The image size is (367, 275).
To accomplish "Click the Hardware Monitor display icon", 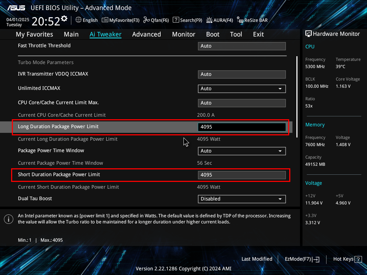I will [309, 34].
